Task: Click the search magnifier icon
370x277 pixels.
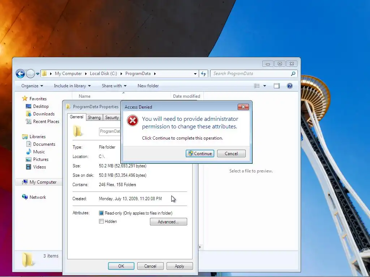Action: point(293,74)
